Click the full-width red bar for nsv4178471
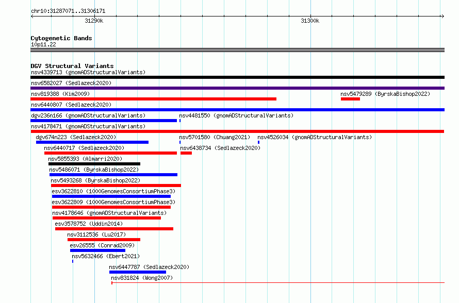 [x=237, y=131]
